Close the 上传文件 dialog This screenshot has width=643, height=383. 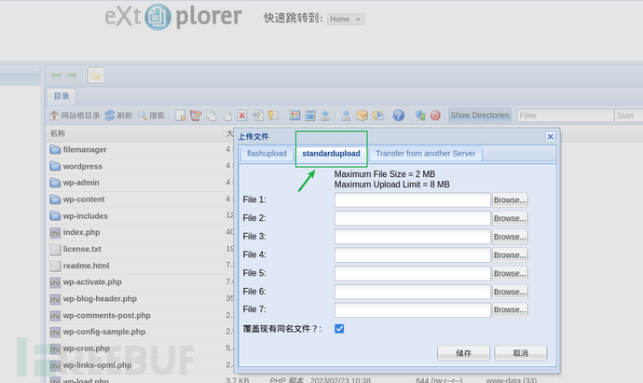click(551, 137)
